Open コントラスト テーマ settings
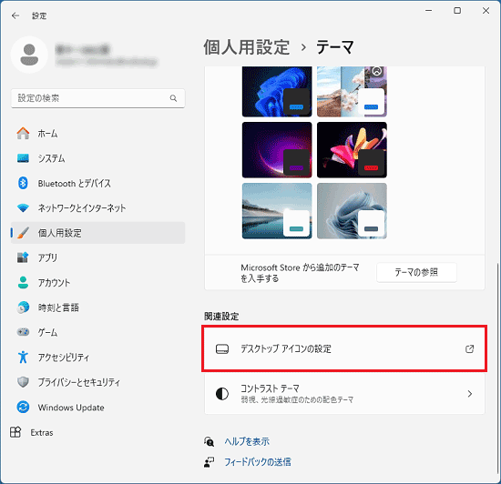The height and width of the screenshot is (484, 501). click(344, 394)
